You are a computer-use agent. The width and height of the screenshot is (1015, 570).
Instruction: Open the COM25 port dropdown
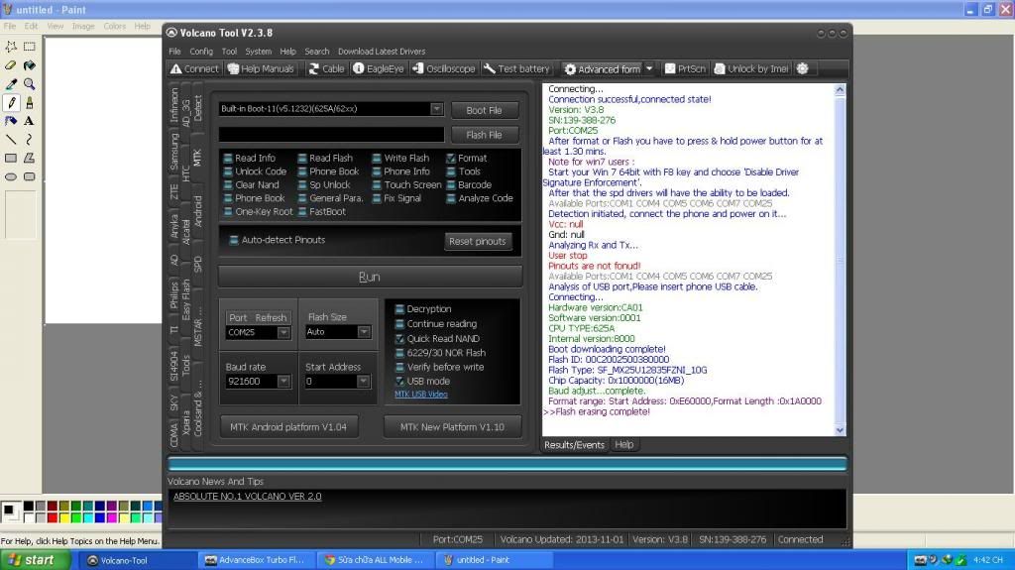(283, 332)
